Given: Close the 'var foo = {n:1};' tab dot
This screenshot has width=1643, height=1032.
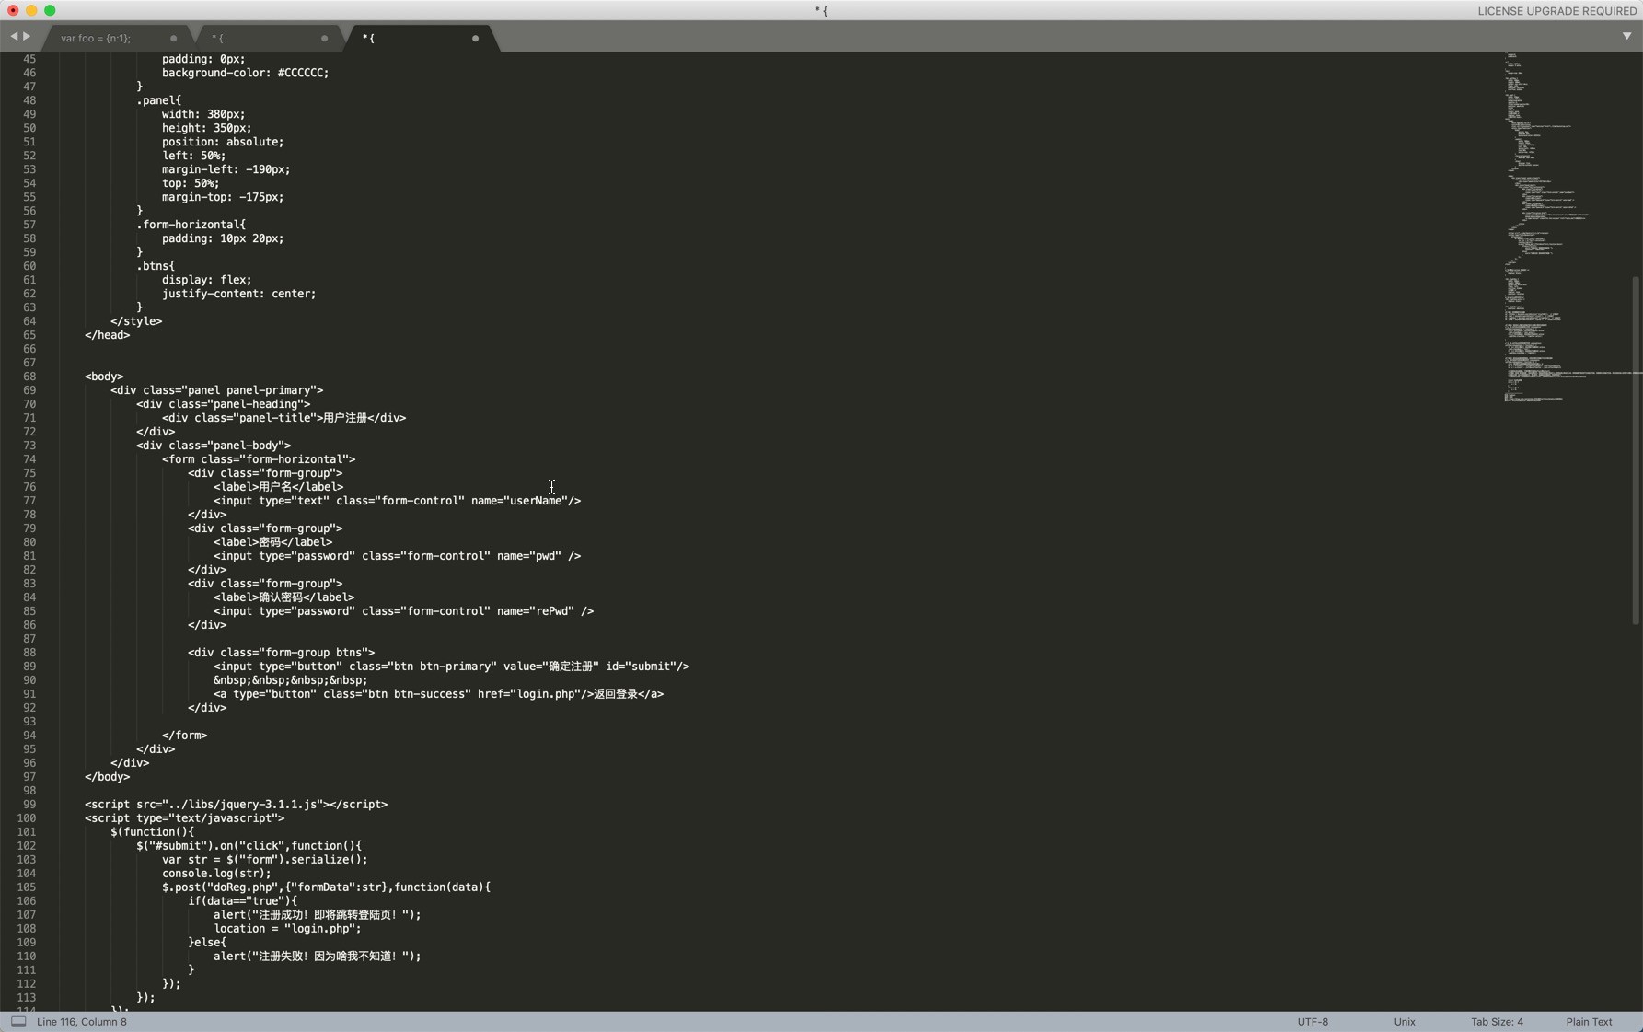Looking at the screenshot, I should (173, 39).
